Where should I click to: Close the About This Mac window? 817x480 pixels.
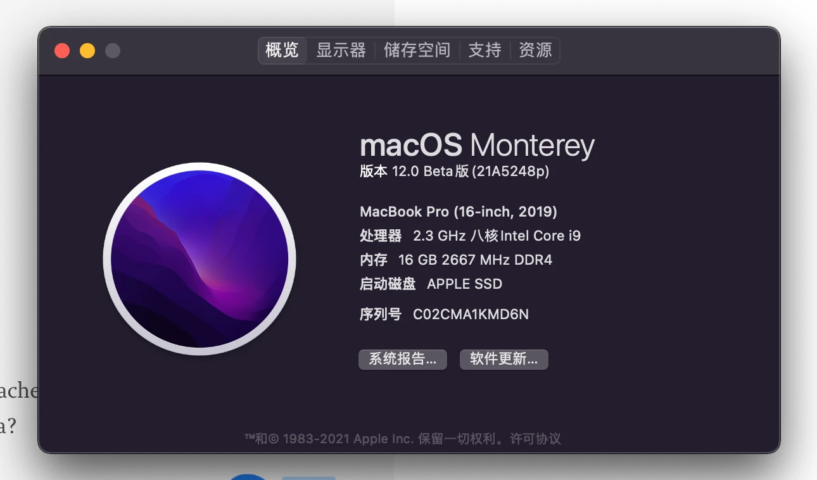tap(62, 51)
